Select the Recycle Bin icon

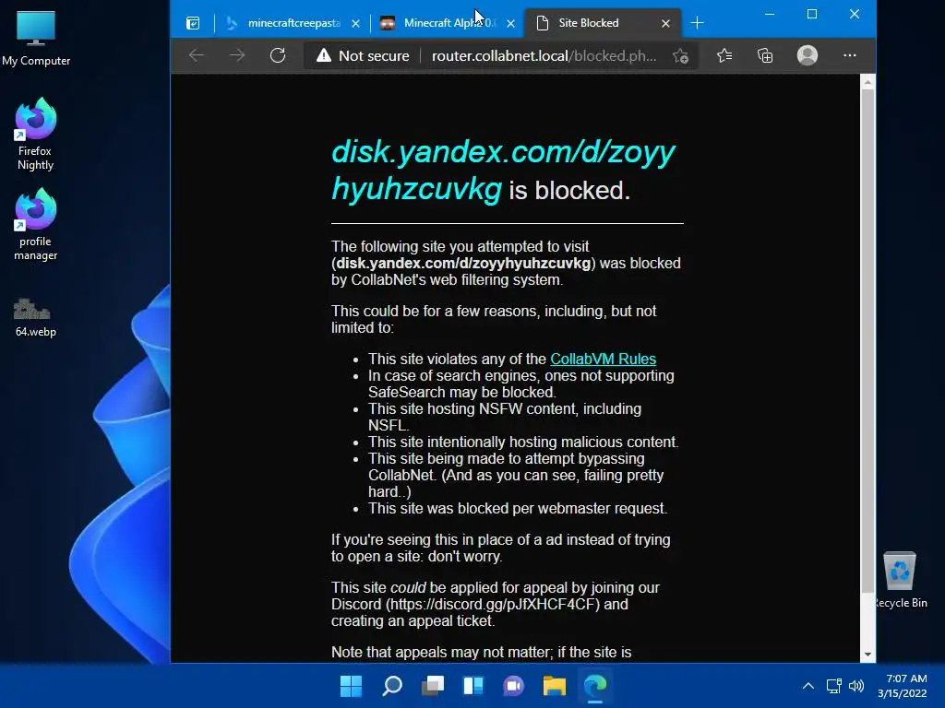pyautogui.click(x=900, y=581)
